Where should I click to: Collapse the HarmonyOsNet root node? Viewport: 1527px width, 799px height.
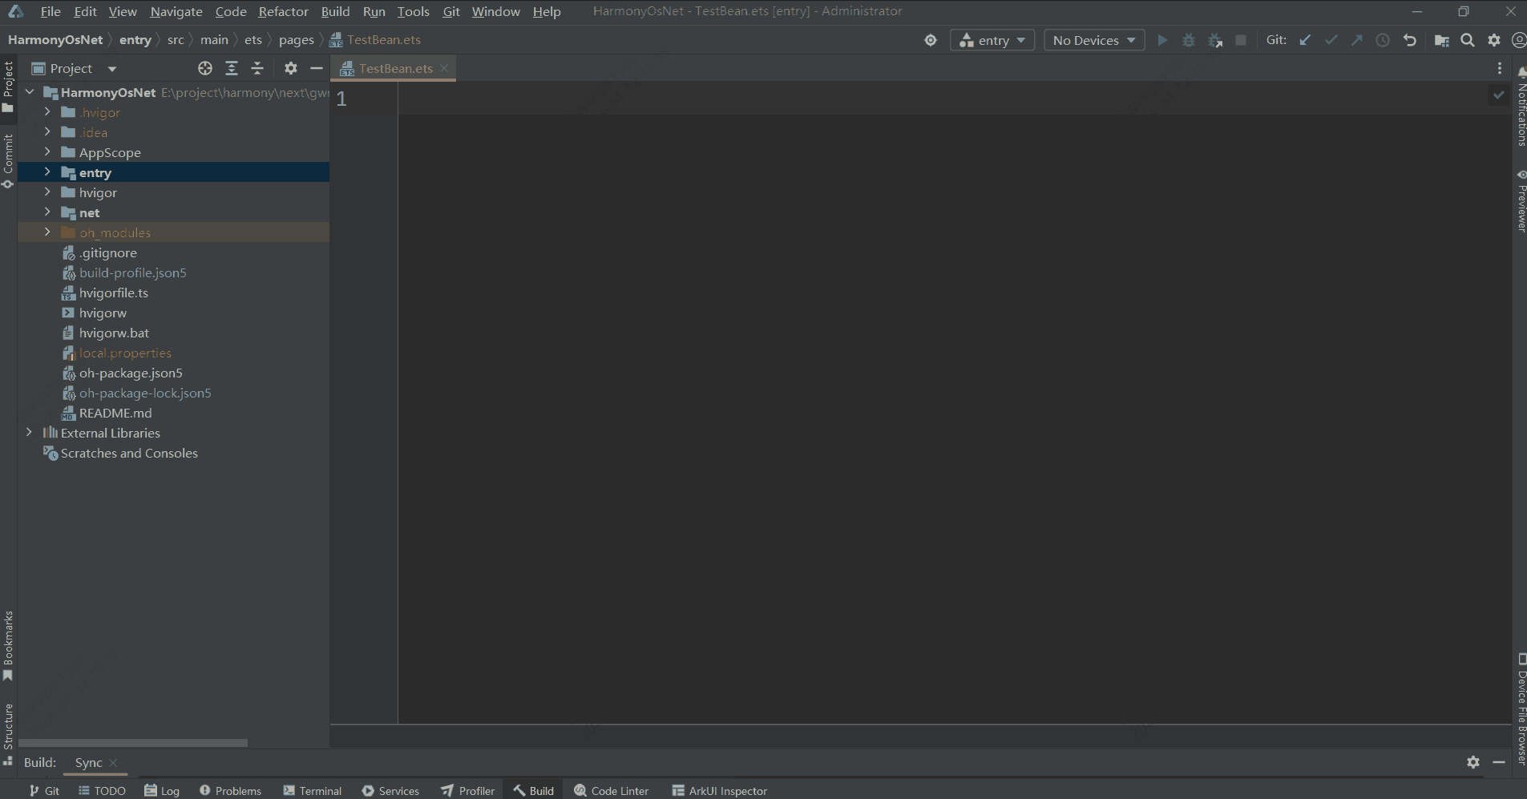click(30, 92)
